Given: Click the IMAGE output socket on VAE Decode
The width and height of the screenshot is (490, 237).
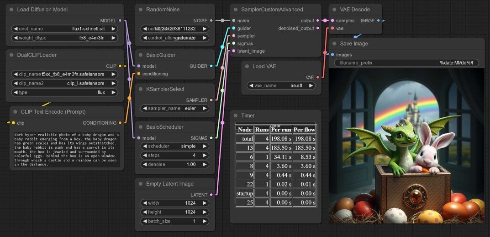Looking at the screenshot, I should [x=379, y=20].
